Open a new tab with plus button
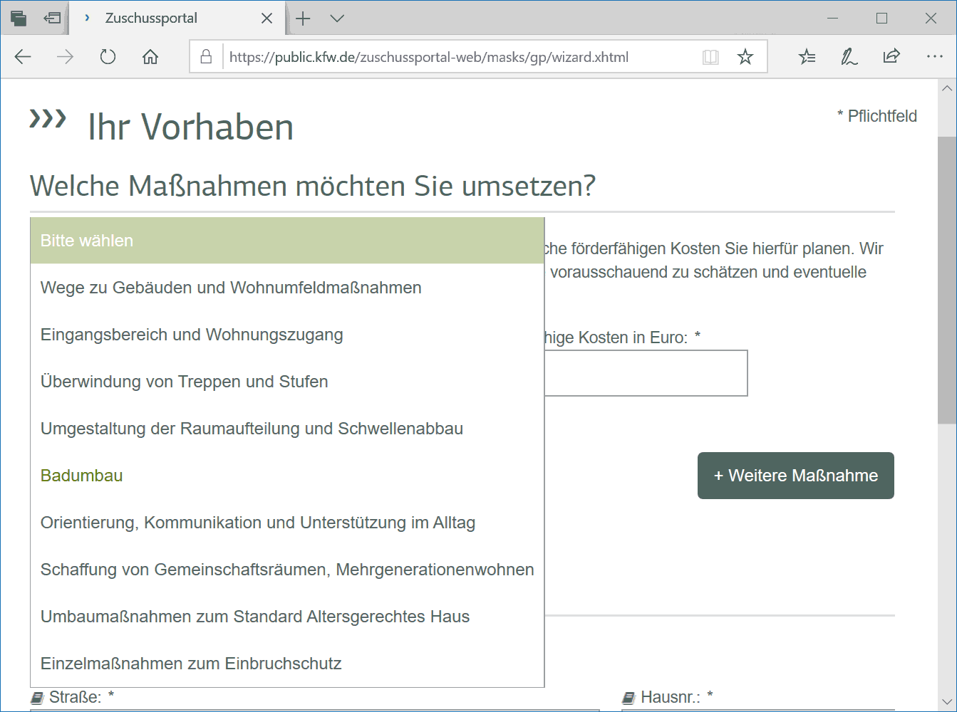The image size is (957, 712). click(x=304, y=19)
